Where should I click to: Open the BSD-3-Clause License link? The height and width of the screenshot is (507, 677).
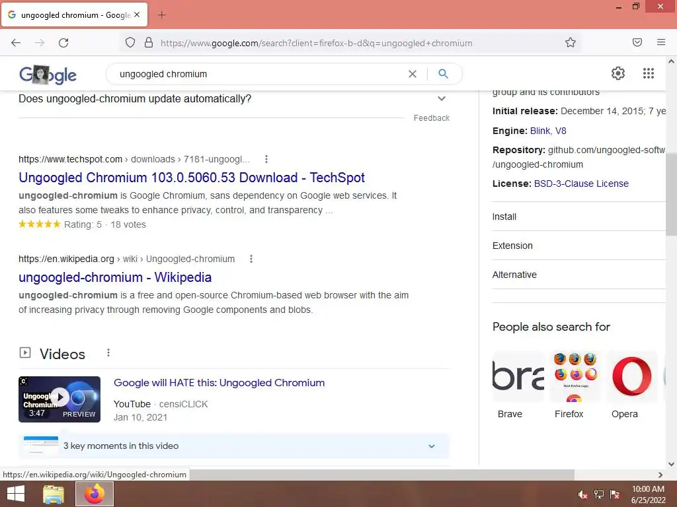581,184
